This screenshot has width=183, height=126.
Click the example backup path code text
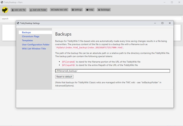pos(89,48)
